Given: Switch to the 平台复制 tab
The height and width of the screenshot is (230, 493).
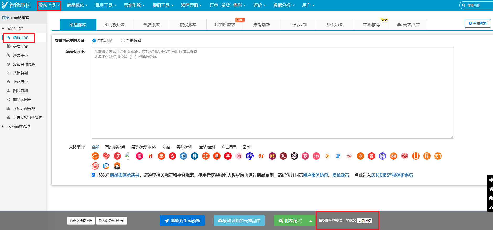Looking at the screenshot, I should (x=298, y=25).
